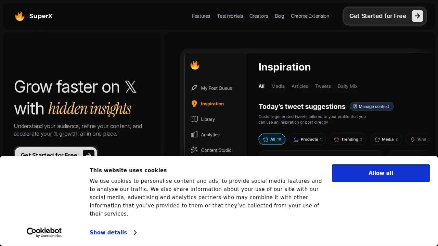The width and height of the screenshot is (438, 246).
Task: Navigate to Testimonials in the top menu
Action: pyautogui.click(x=230, y=16)
